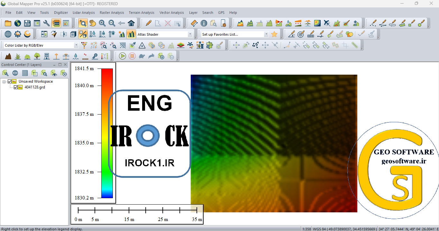Click the back arrow previous view icon
This screenshot has width=439, height=231.
[x=122, y=23]
